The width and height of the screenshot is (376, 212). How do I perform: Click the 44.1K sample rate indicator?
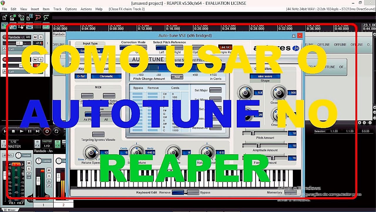tap(225, 47)
